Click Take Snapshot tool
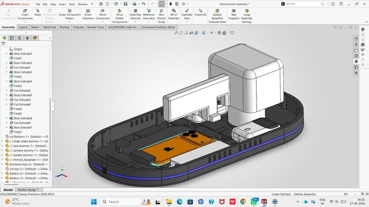 [x=234, y=14]
